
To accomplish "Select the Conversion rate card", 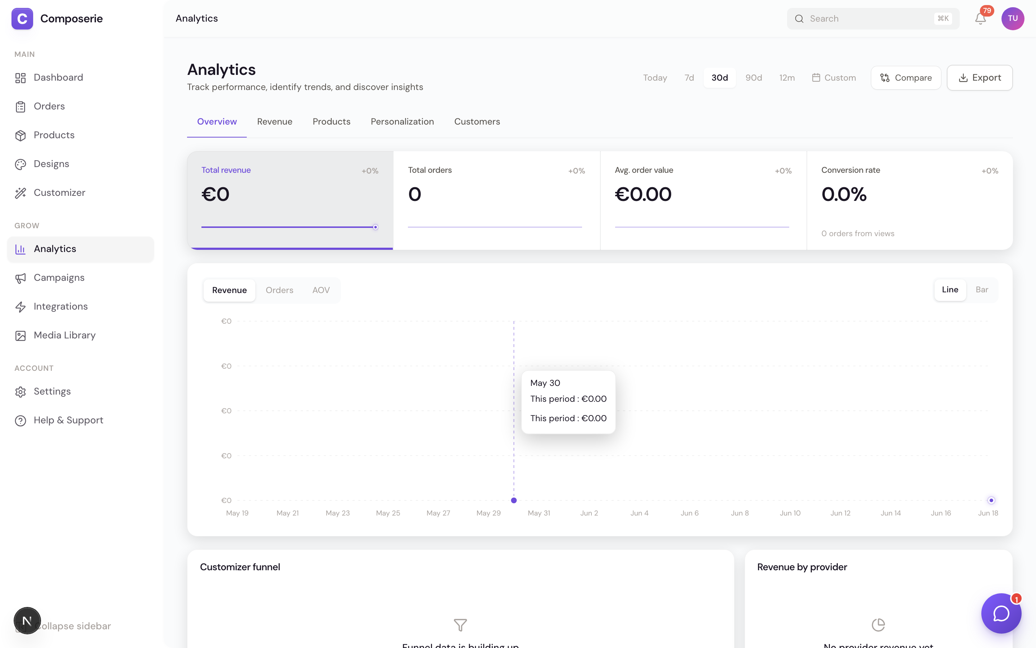I will tap(910, 200).
